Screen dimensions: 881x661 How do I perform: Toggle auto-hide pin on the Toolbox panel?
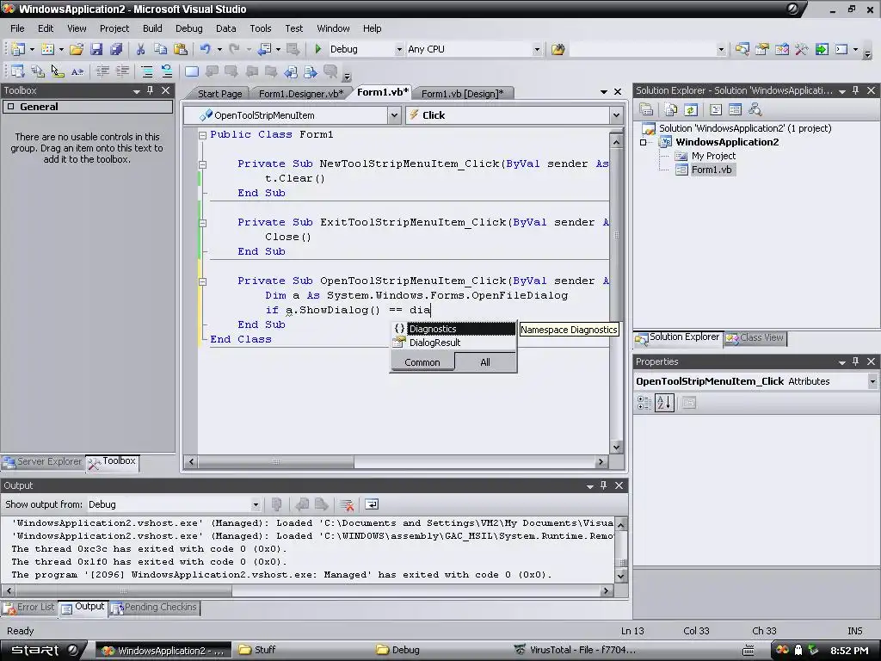[150, 90]
